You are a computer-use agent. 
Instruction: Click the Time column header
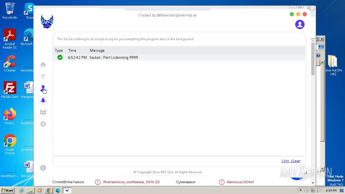(72, 50)
